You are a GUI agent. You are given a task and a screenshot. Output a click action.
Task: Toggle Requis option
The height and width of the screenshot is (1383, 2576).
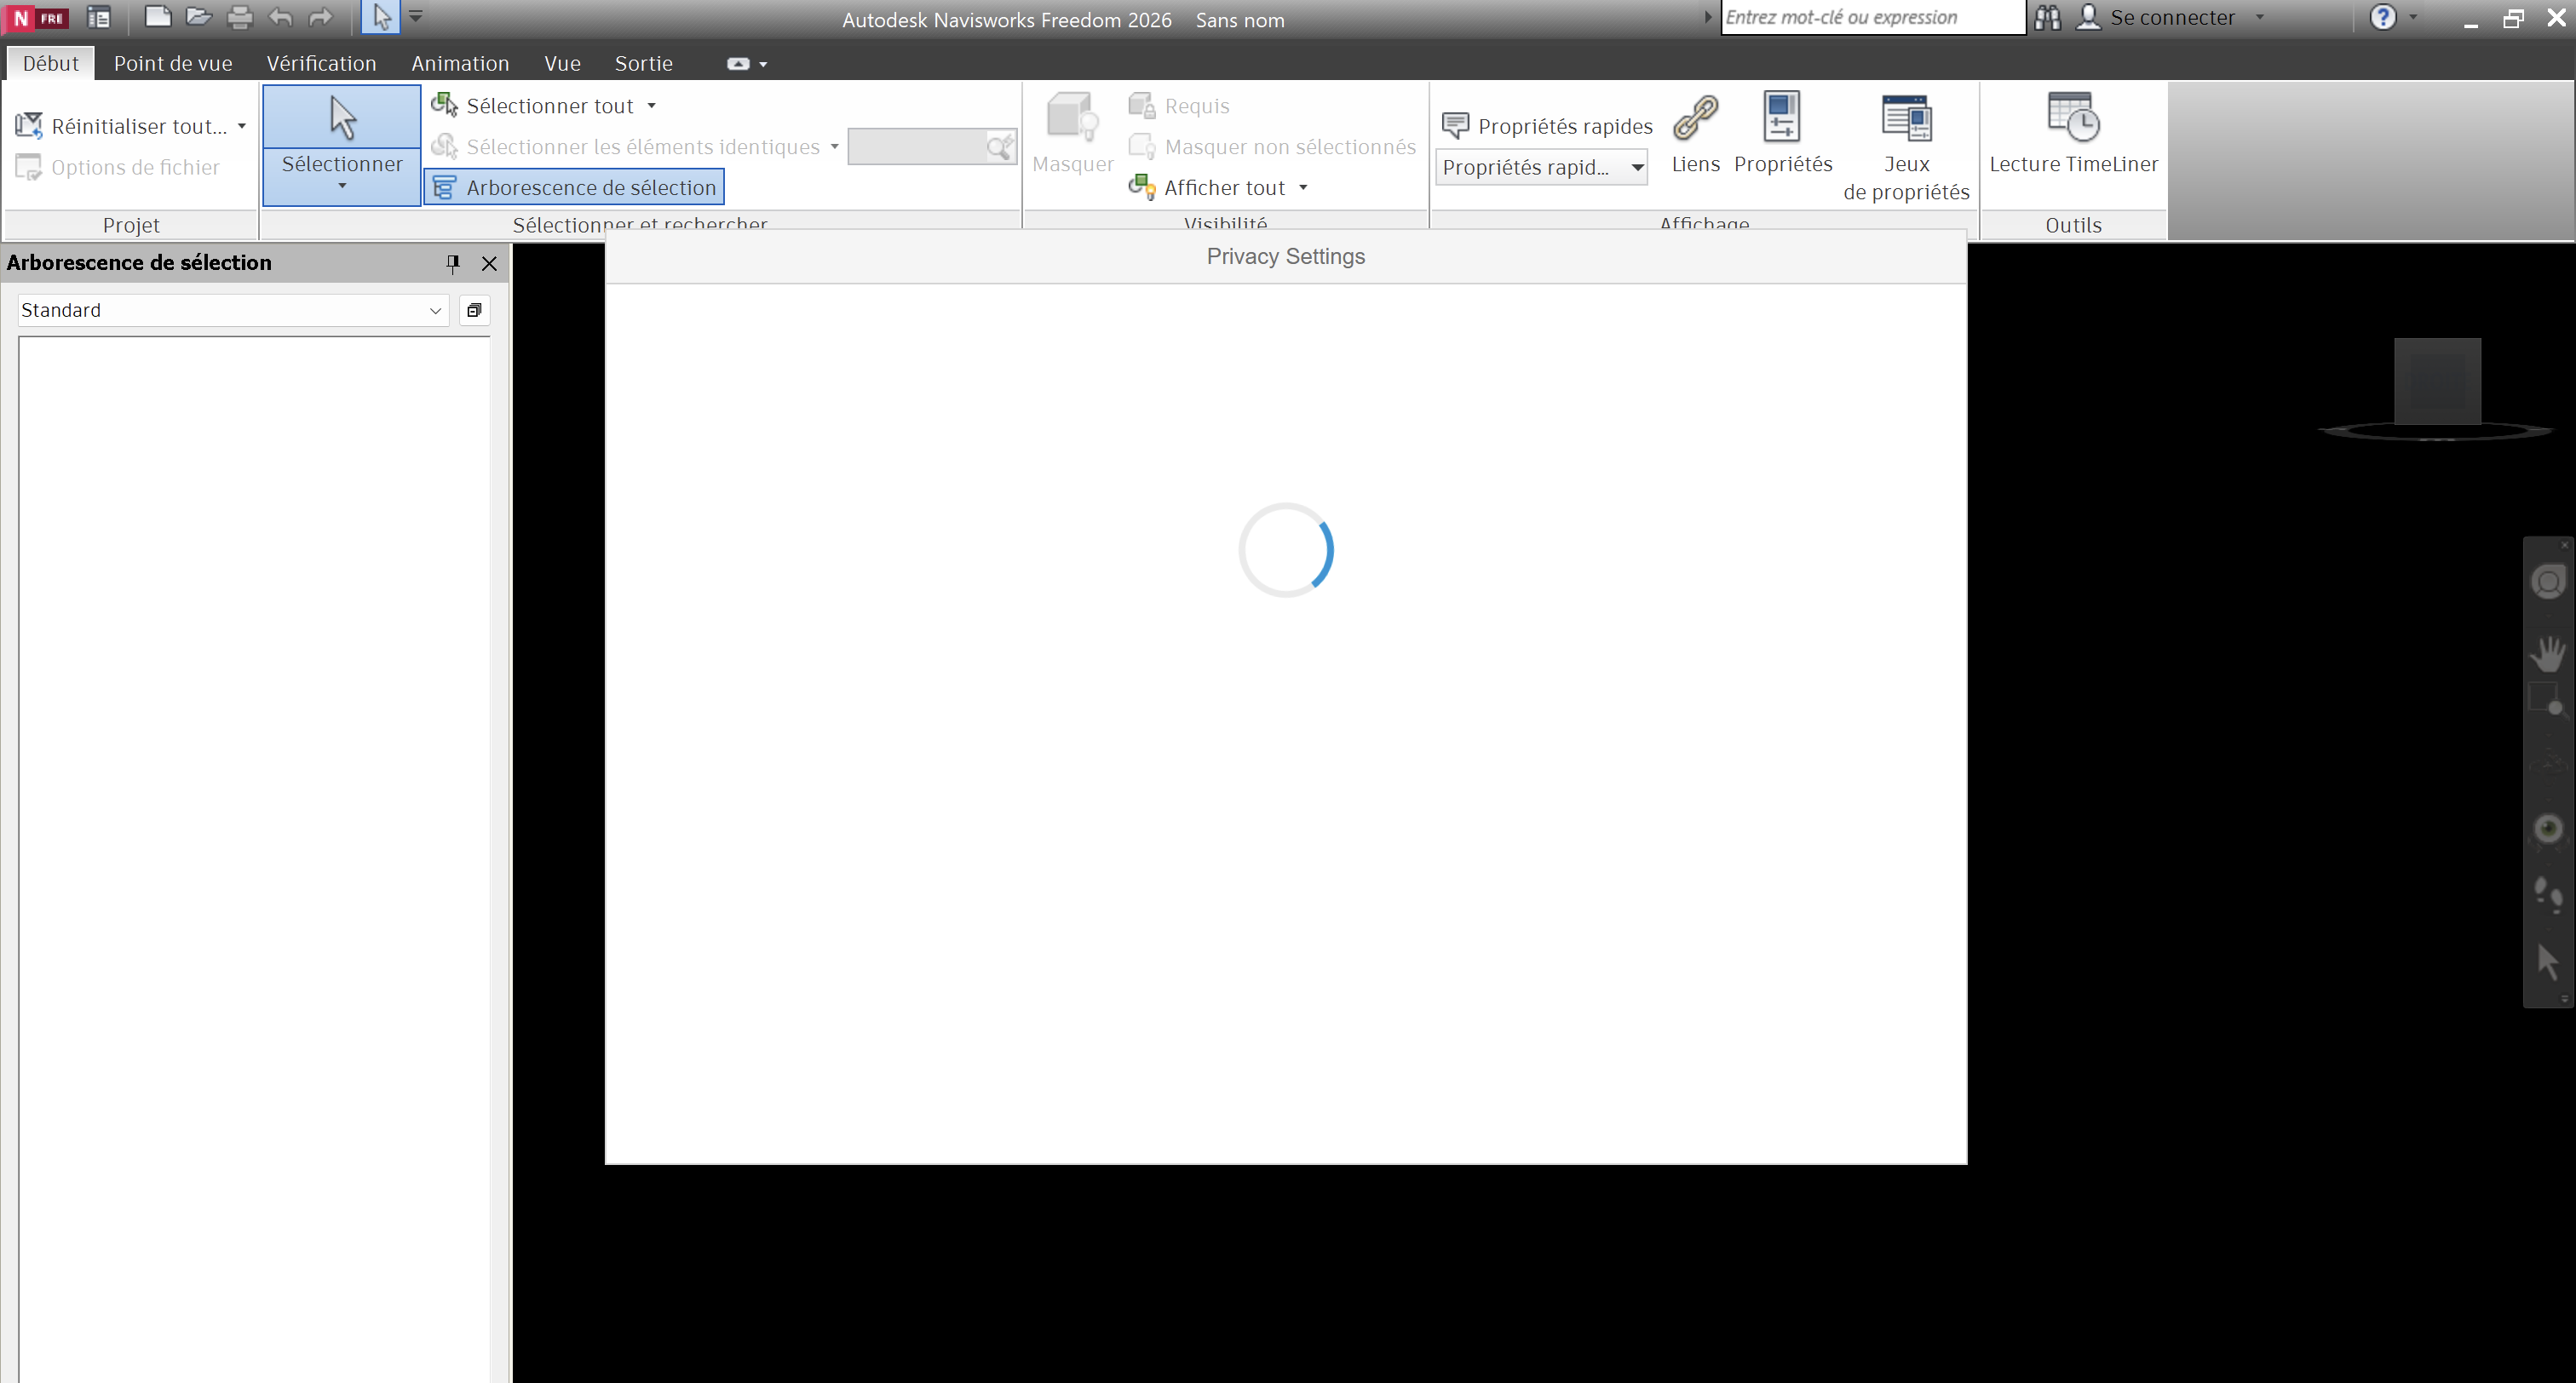coord(1179,106)
